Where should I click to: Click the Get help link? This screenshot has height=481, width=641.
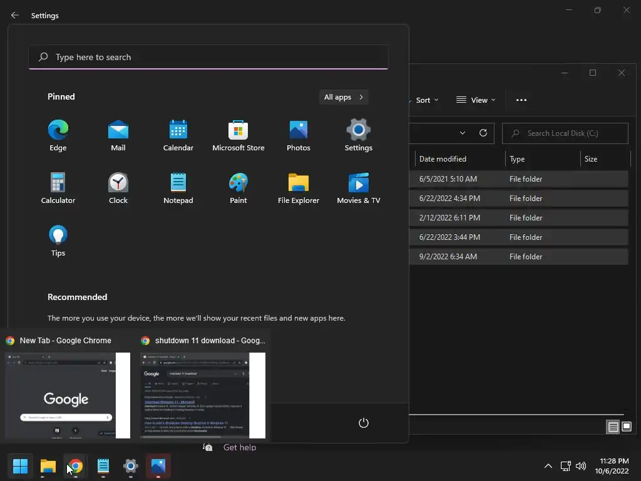click(x=240, y=447)
